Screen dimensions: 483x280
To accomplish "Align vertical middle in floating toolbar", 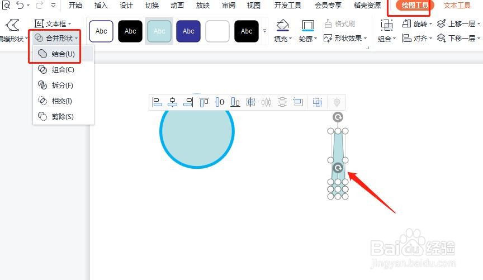I will 219,102.
